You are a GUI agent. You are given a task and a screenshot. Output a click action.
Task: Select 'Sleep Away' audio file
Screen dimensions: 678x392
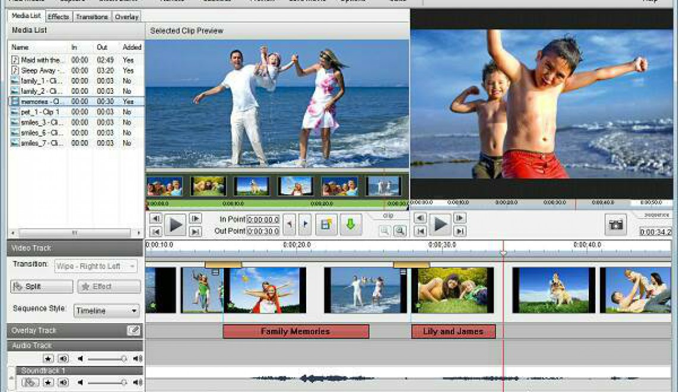[76, 70]
